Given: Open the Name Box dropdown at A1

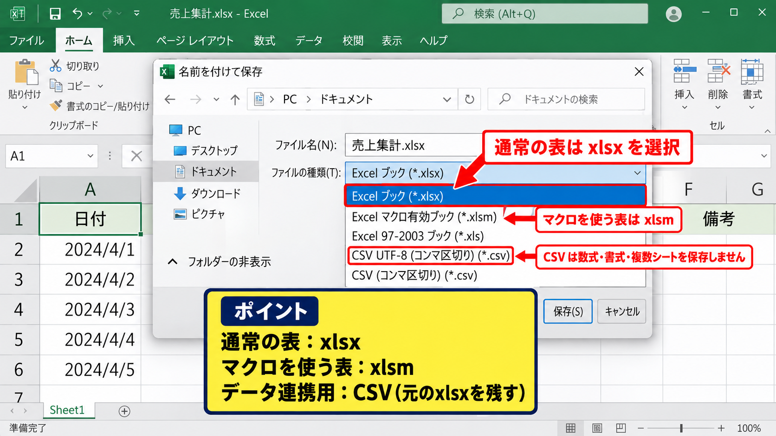Looking at the screenshot, I should pos(90,156).
